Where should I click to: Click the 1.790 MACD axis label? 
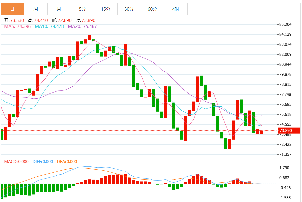point(284,168)
